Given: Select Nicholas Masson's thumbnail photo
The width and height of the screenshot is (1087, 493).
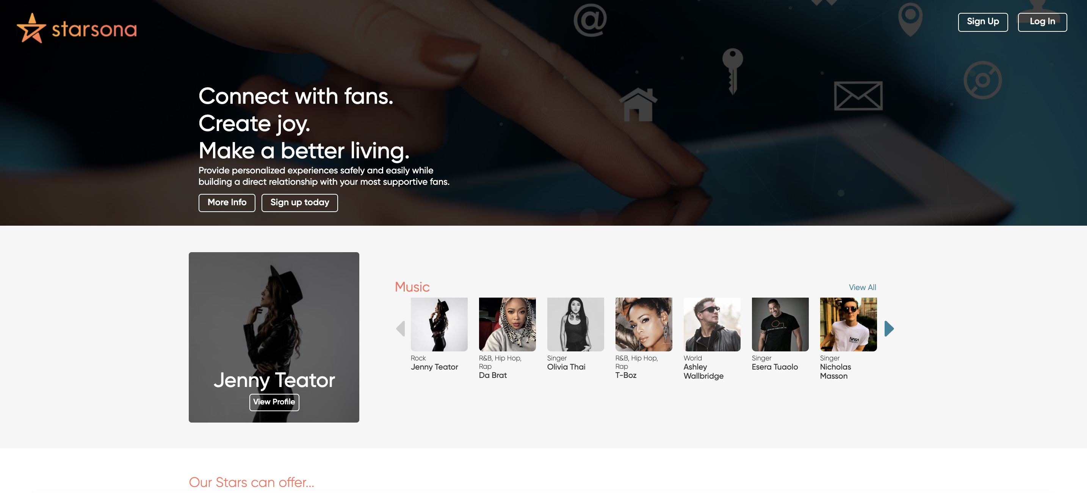Looking at the screenshot, I should (848, 324).
